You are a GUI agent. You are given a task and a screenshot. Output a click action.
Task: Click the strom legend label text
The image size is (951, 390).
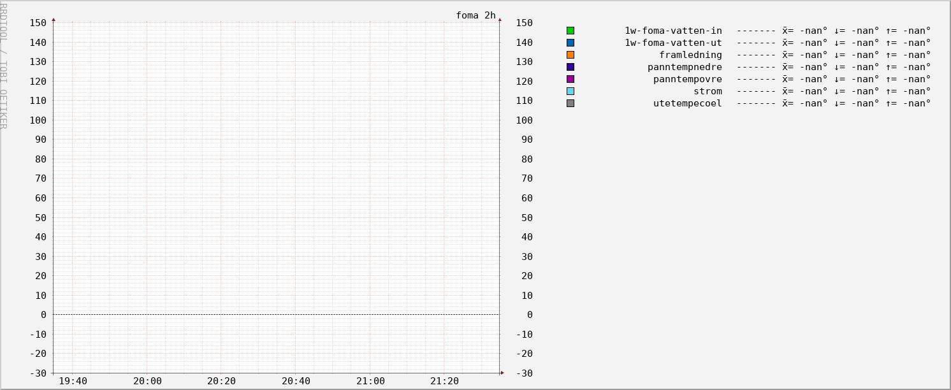tap(708, 91)
